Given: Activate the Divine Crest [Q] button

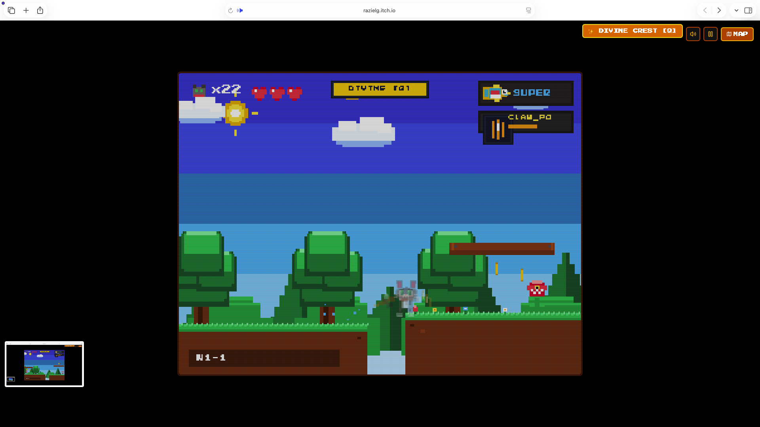Looking at the screenshot, I should [632, 31].
